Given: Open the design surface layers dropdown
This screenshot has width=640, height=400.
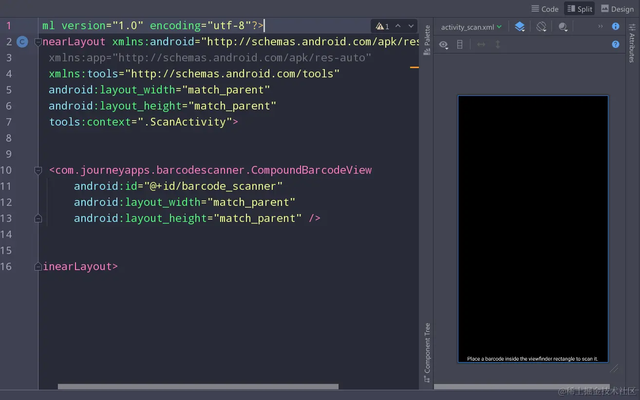Looking at the screenshot, I should [520, 27].
